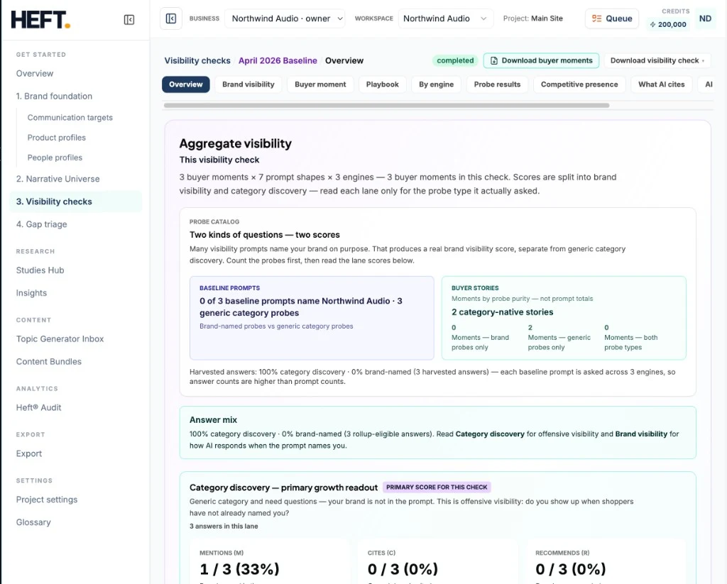The width and height of the screenshot is (727, 584).
Task: Open the ND user avatar
Action: (705, 18)
